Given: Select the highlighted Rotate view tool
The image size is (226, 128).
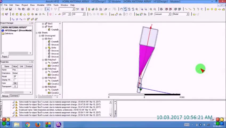Looking at the screenshot, I should coord(125,9).
